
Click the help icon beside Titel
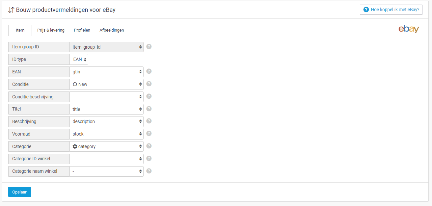pyautogui.click(x=148, y=109)
